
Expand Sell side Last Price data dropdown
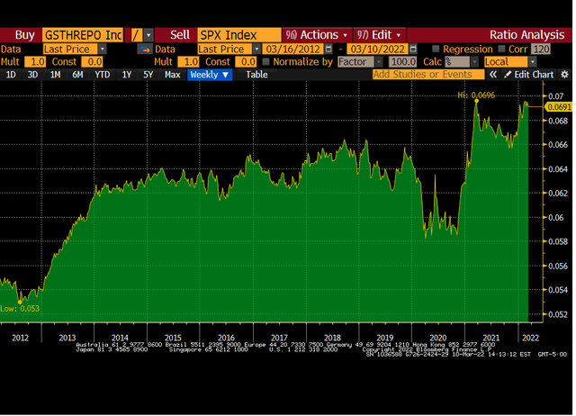[256, 49]
